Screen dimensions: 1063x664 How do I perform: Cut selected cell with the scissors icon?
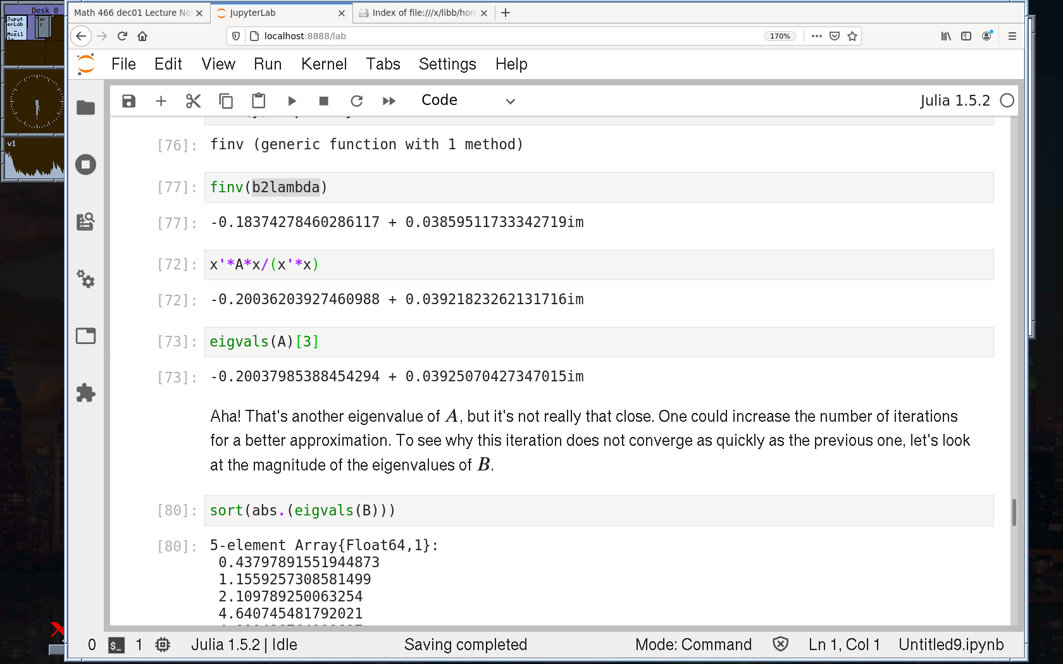tap(193, 101)
